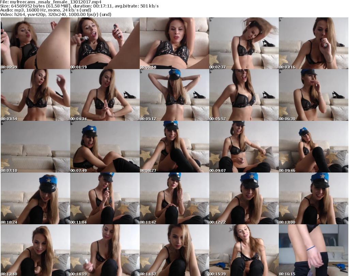The height and width of the screenshot is (276, 349).
Task: Select the thumbnail stamped 00:00:39
Action: [x=35, y=43]
